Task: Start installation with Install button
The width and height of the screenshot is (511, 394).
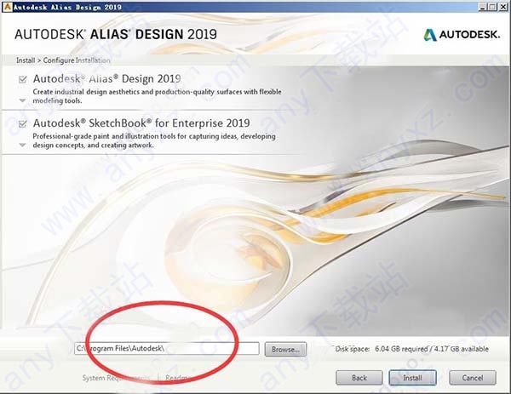Action: coord(412,378)
